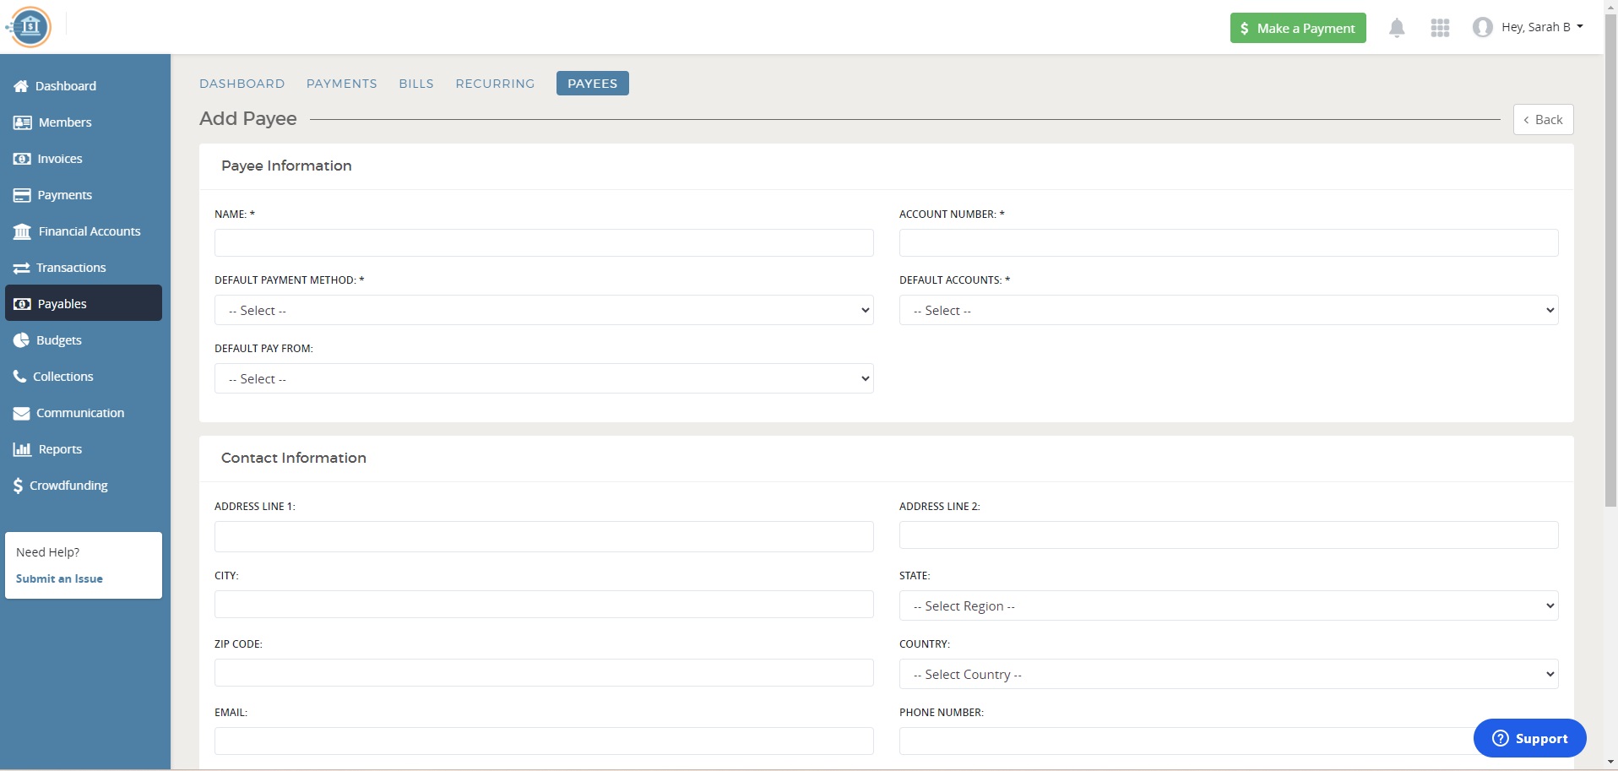Switch to the Recurring tab
1618x771 pixels.
point(495,84)
